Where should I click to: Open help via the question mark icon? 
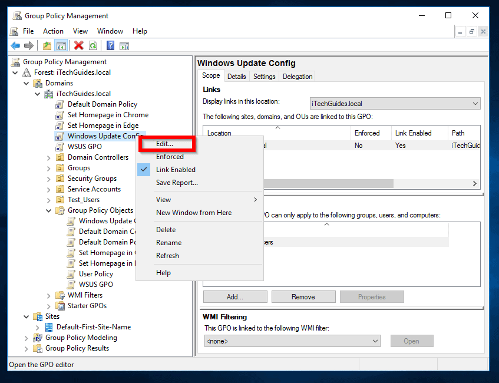pos(111,45)
